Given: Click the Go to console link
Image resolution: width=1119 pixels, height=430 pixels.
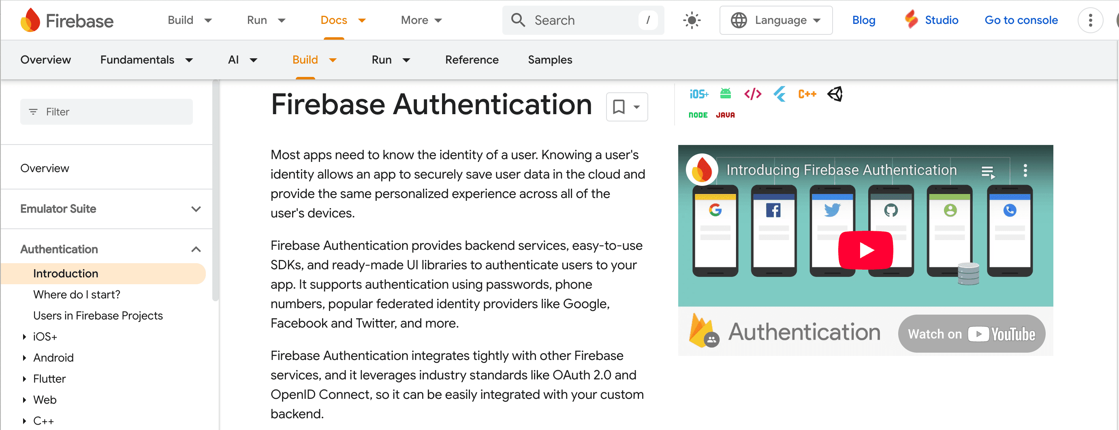Looking at the screenshot, I should click(1021, 20).
